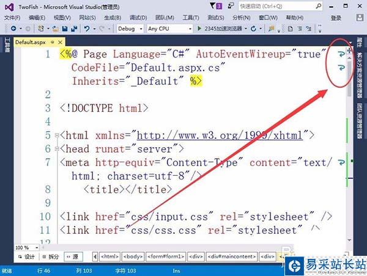Close the Default.aspx tab
The image size is (367, 276).
coord(60,42)
